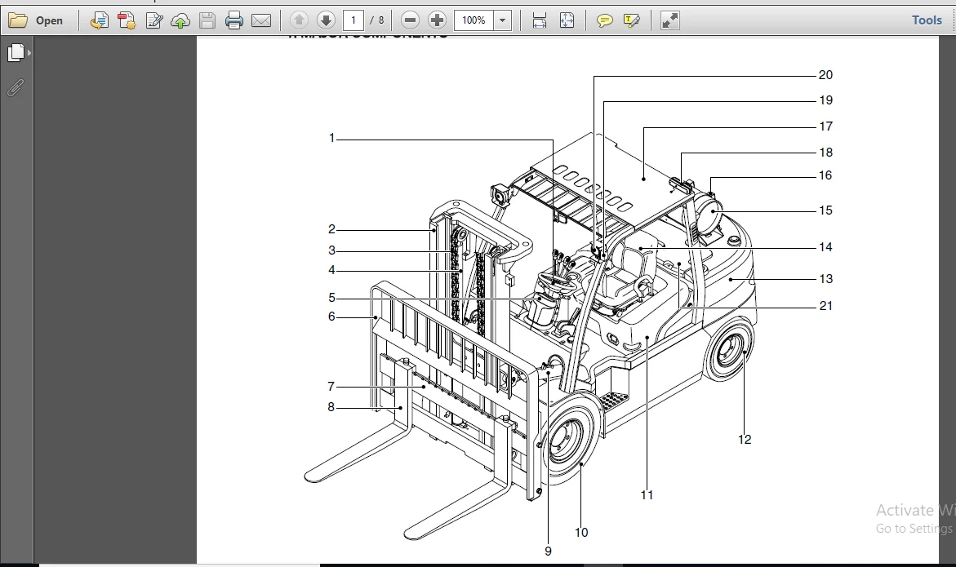Open the page thumbnails panel icon
The image size is (956, 567).
[16, 53]
